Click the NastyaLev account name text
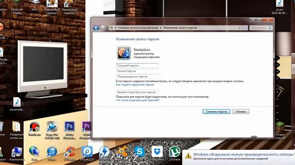Image resolution: width=295 pixels, height=165 pixels. [x=142, y=49]
